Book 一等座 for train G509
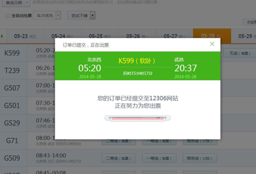Screen dimensions: 256x174 pos(159,158)
